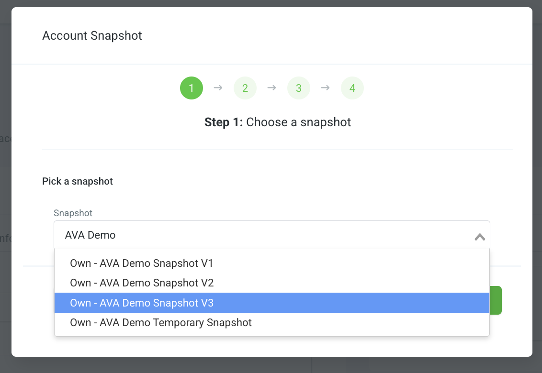Pick the highlighted AVA Demo Snapshot V3 option
Viewport: 542px width, 373px height.
tap(271, 303)
